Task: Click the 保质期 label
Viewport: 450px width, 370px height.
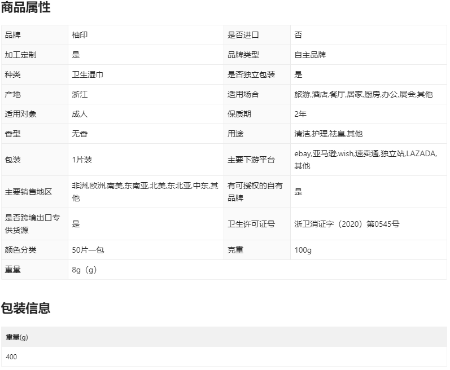Action: coord(239,114)
